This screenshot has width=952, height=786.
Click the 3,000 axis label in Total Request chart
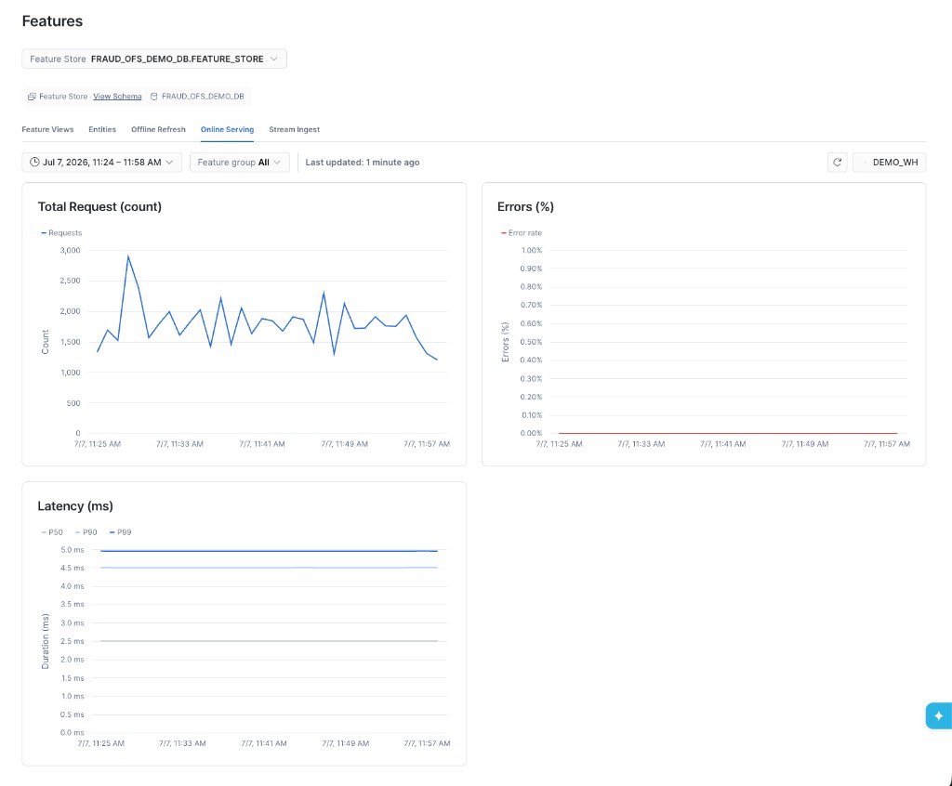(71, 250)
